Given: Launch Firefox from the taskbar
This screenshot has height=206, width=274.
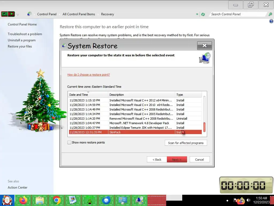Looking at the screenshot, I should coord(23,200).
